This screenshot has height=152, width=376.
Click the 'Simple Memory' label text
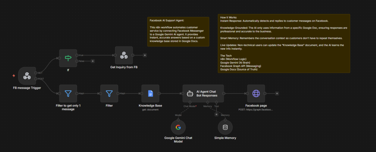(x=225, y=138)
